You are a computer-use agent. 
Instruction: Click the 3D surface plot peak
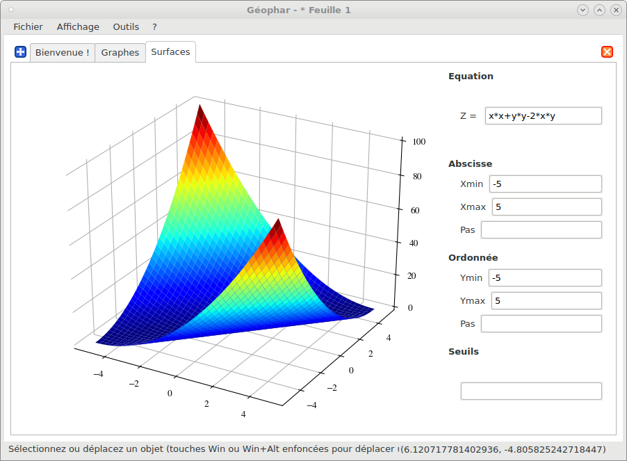(x=199, y=106)
